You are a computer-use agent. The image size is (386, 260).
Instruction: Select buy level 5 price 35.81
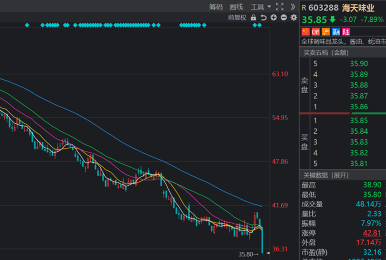coord(359,164)
